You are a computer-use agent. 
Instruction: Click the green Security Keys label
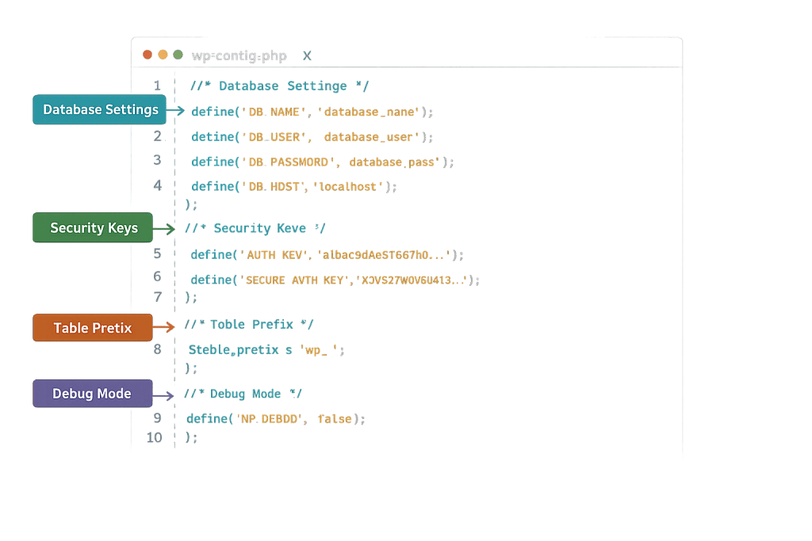[93, 227]
